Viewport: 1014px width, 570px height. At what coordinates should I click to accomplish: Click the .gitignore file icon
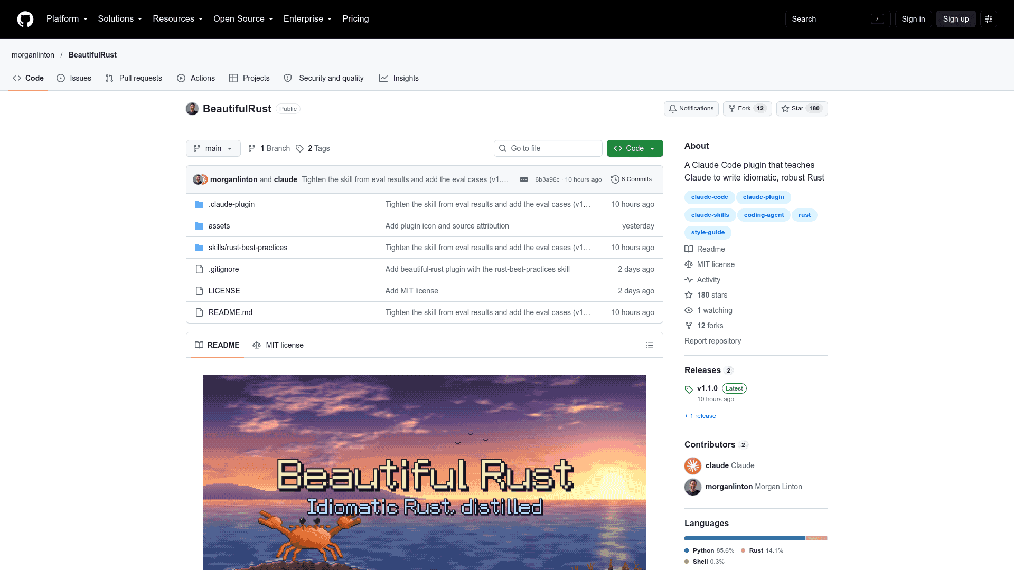(x=199, y=269)
